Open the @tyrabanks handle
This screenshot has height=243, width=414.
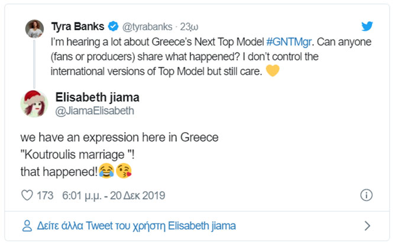147,27
